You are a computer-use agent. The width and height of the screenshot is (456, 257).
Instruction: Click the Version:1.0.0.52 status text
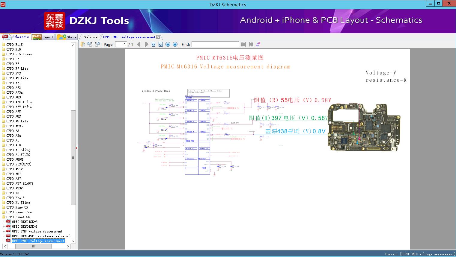coord(15,254)
